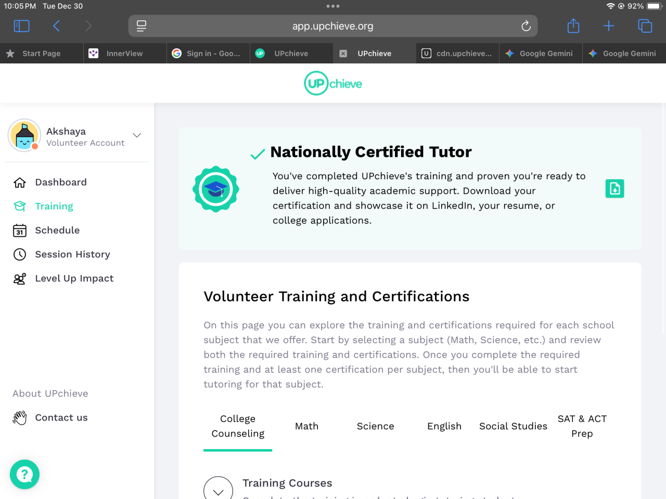Viewport: 666px width, 499px height.
Task: Expand the Akshaya account dropdown
Action: click(137, 136)
